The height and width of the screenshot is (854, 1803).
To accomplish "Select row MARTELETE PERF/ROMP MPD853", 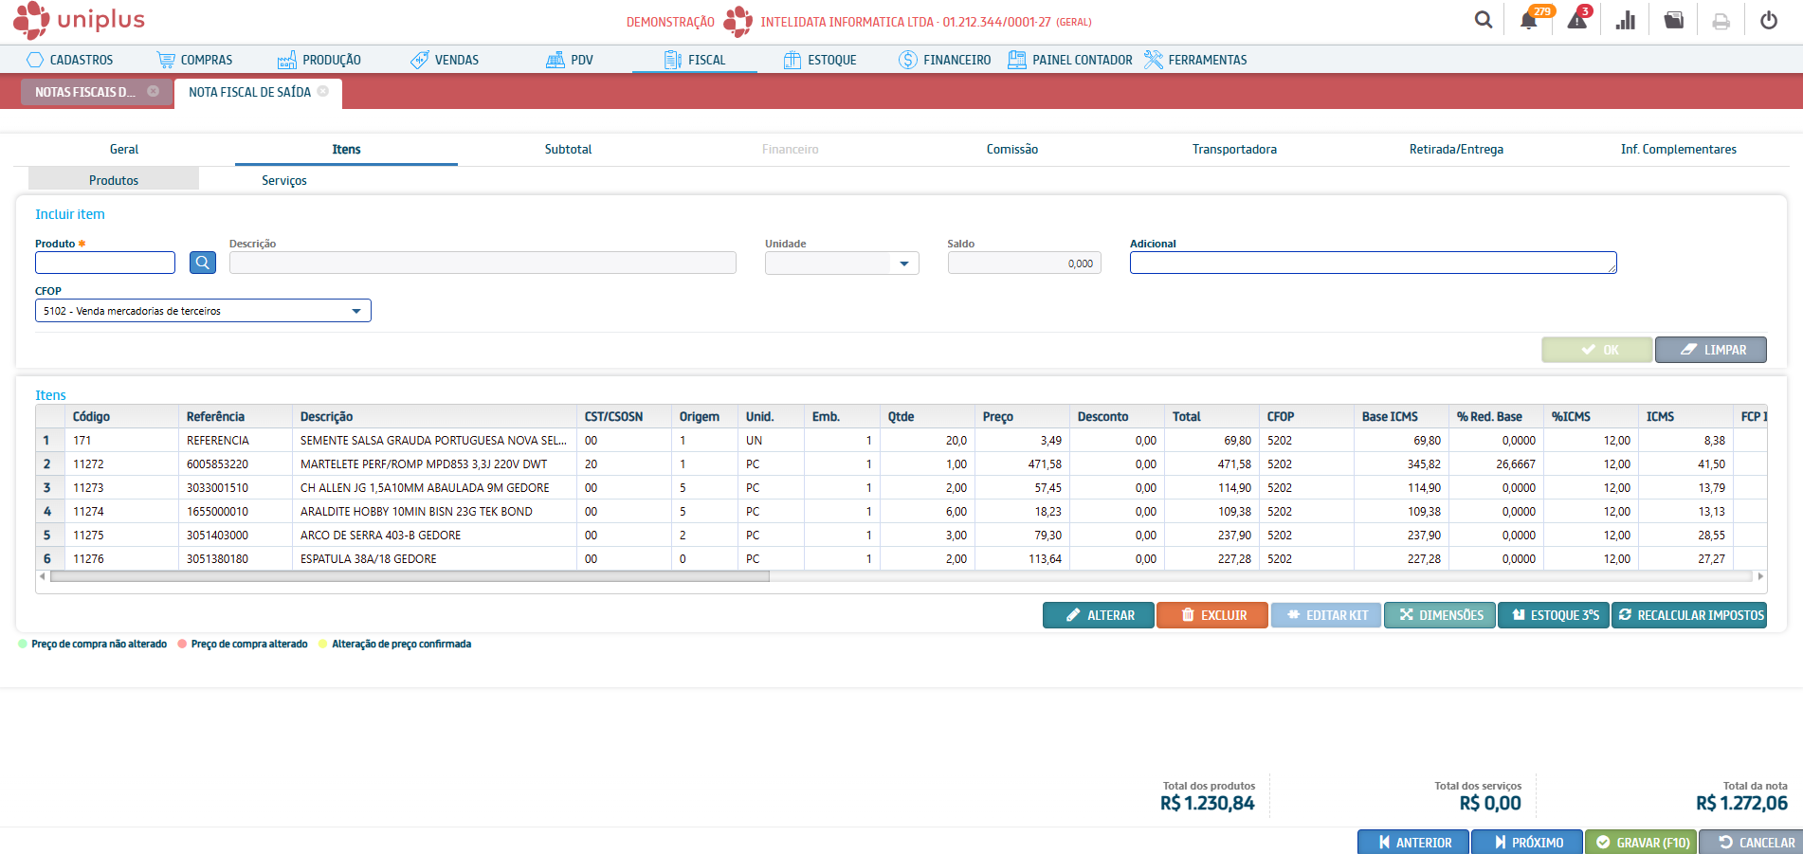I will [901, 463].
